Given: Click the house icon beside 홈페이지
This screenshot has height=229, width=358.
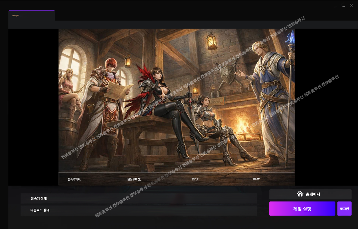Looking at the screenshot, I should [300, 194].
